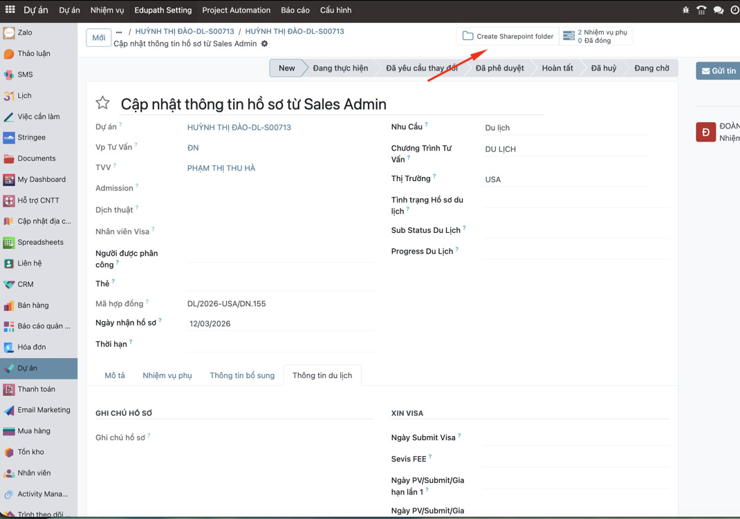Open Activity Management app icon
740x519 pixels.
tap(9, 494)
